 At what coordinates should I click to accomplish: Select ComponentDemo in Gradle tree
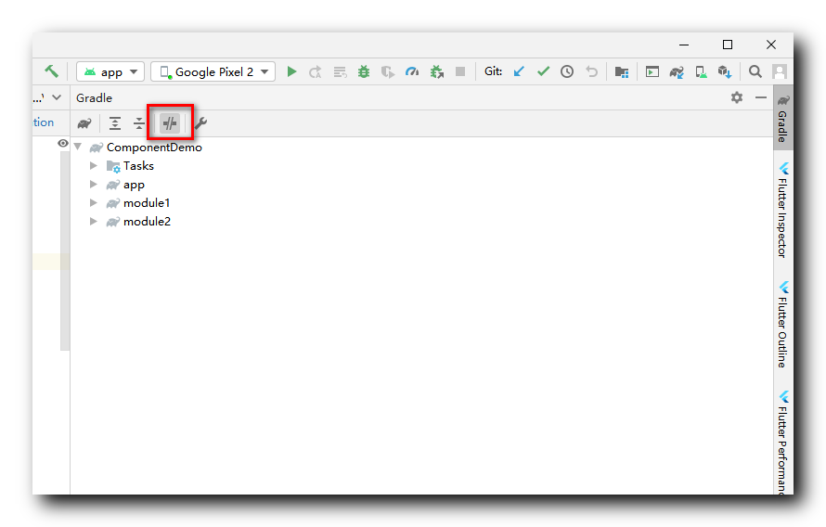[154, 148]
